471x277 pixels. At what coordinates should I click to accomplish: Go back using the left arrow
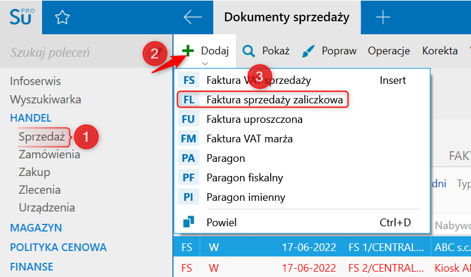click(x=193, y=17)
